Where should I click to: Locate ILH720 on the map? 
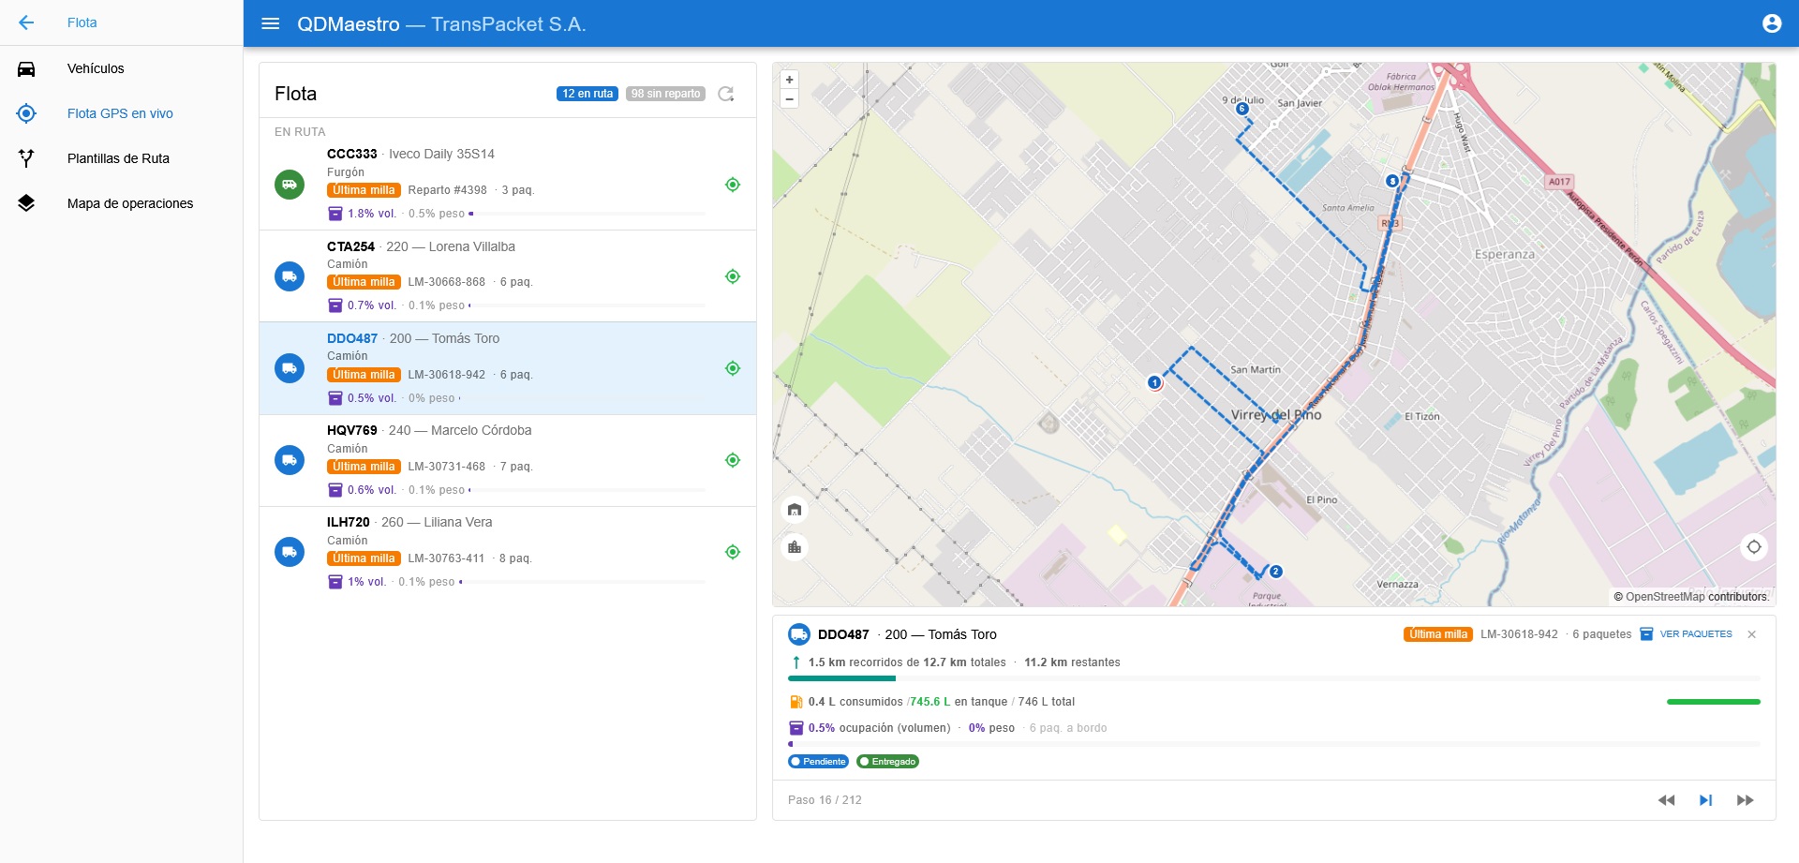[733, 552]
